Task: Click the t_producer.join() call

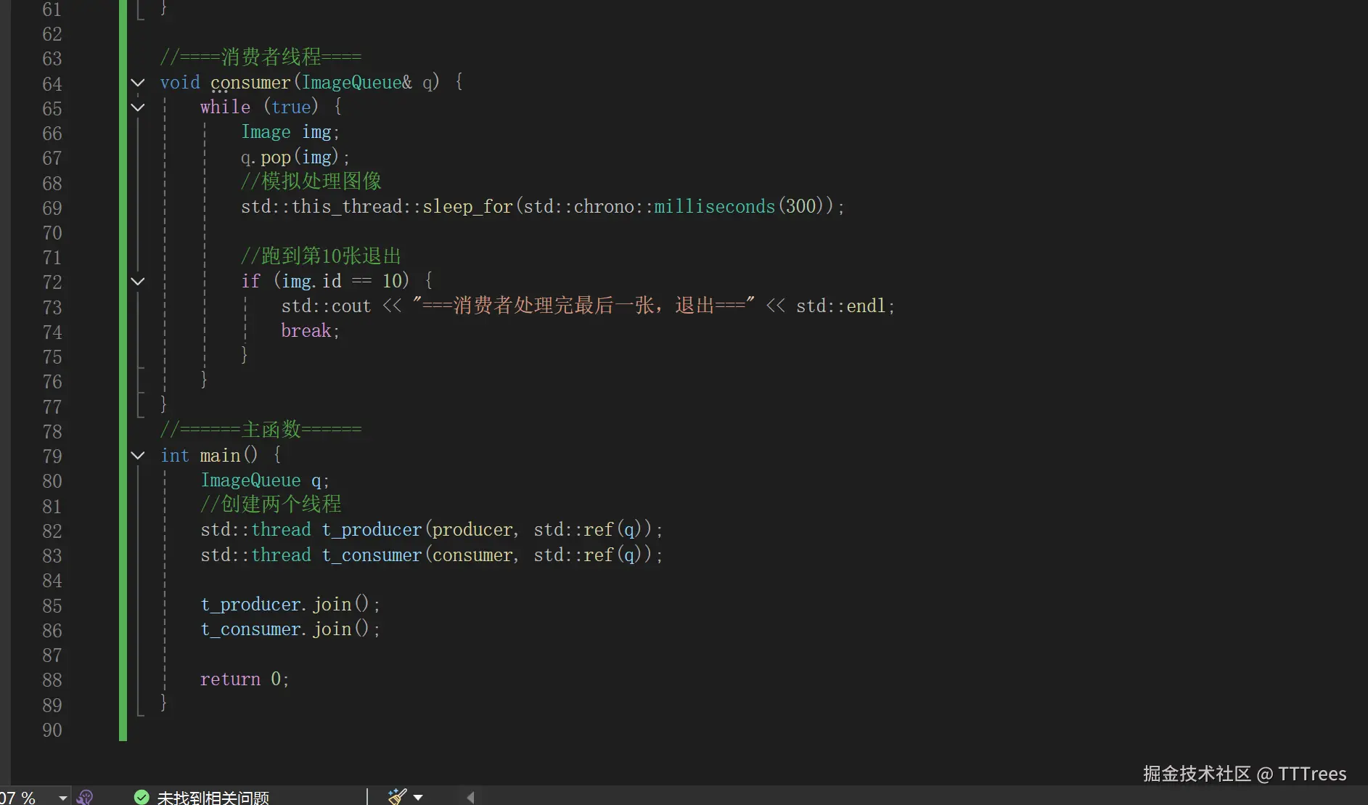Action: pyautogui.click(x=290, y=605)
